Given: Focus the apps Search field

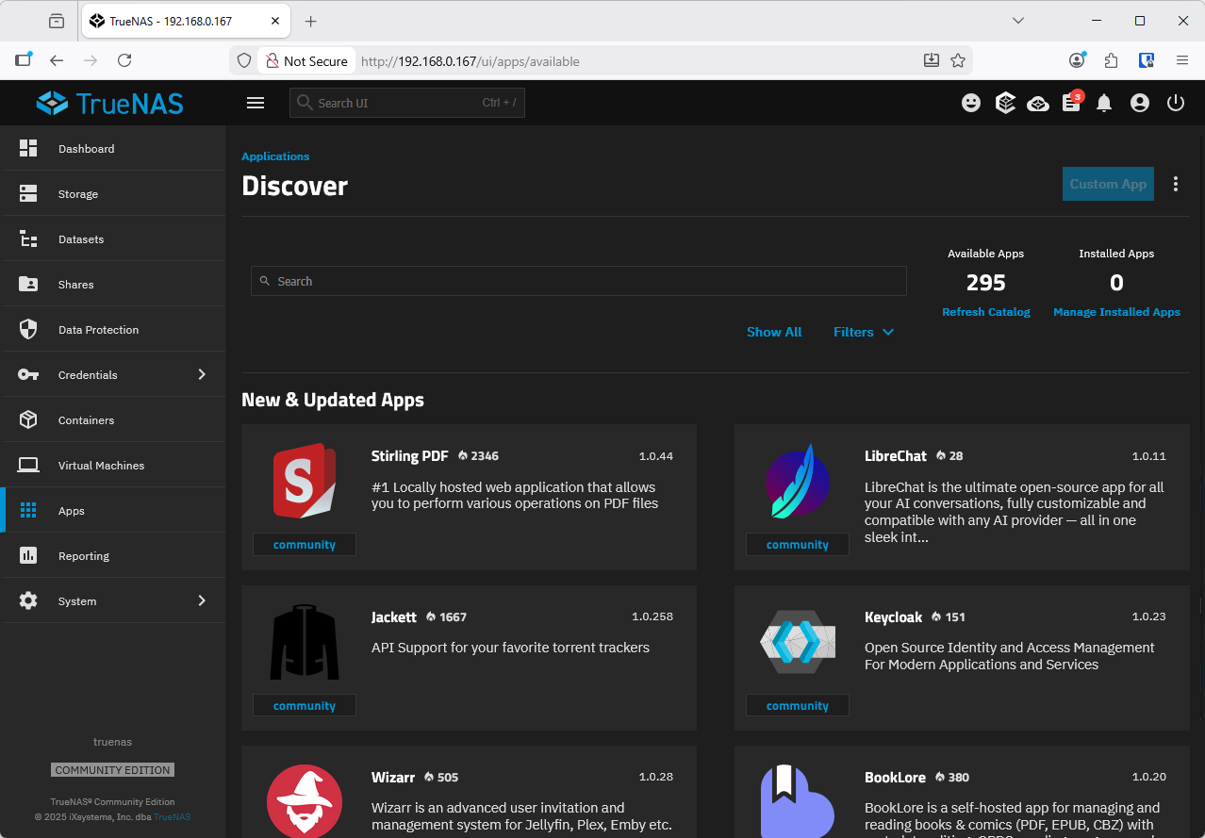Looking at the screenshot, I should coord(578,281).
